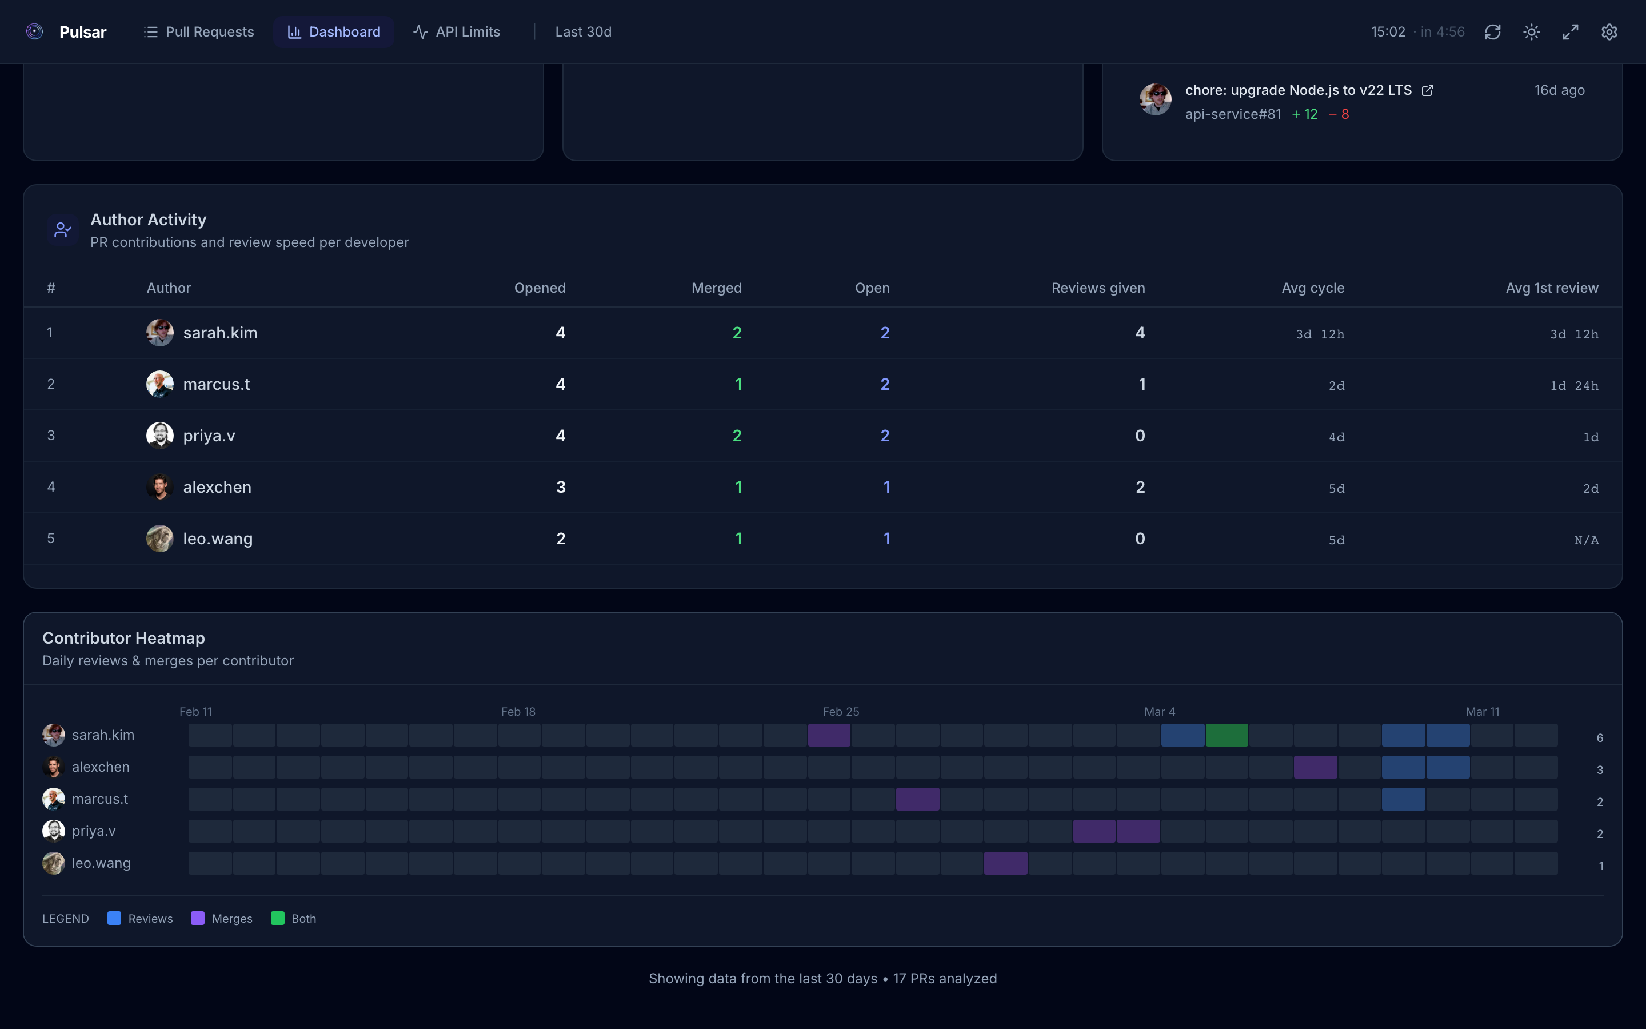The image size is (1646, 1029).
Task: Enter fullscreen via the expand icon
Action: [x=1571, y=31]
